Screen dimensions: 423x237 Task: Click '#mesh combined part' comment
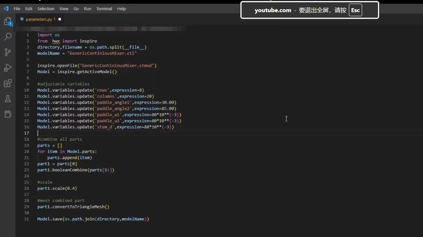(61, 200)
